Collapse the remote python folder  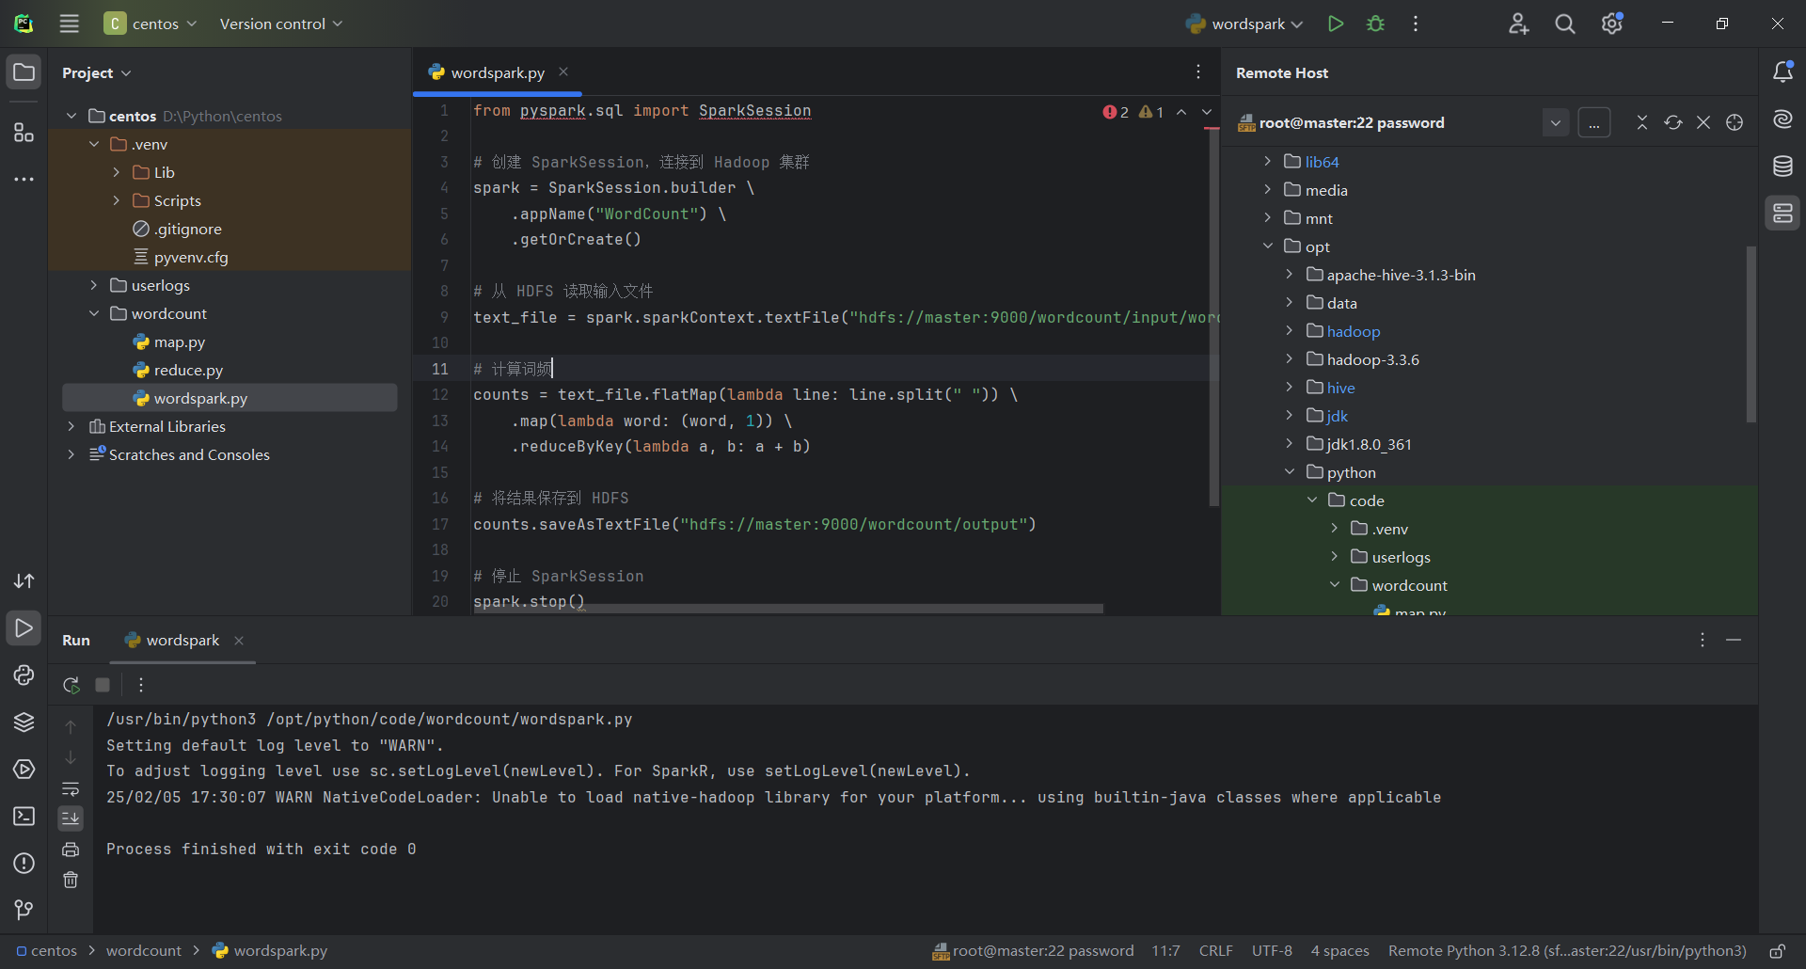(x=1290, y=472)
